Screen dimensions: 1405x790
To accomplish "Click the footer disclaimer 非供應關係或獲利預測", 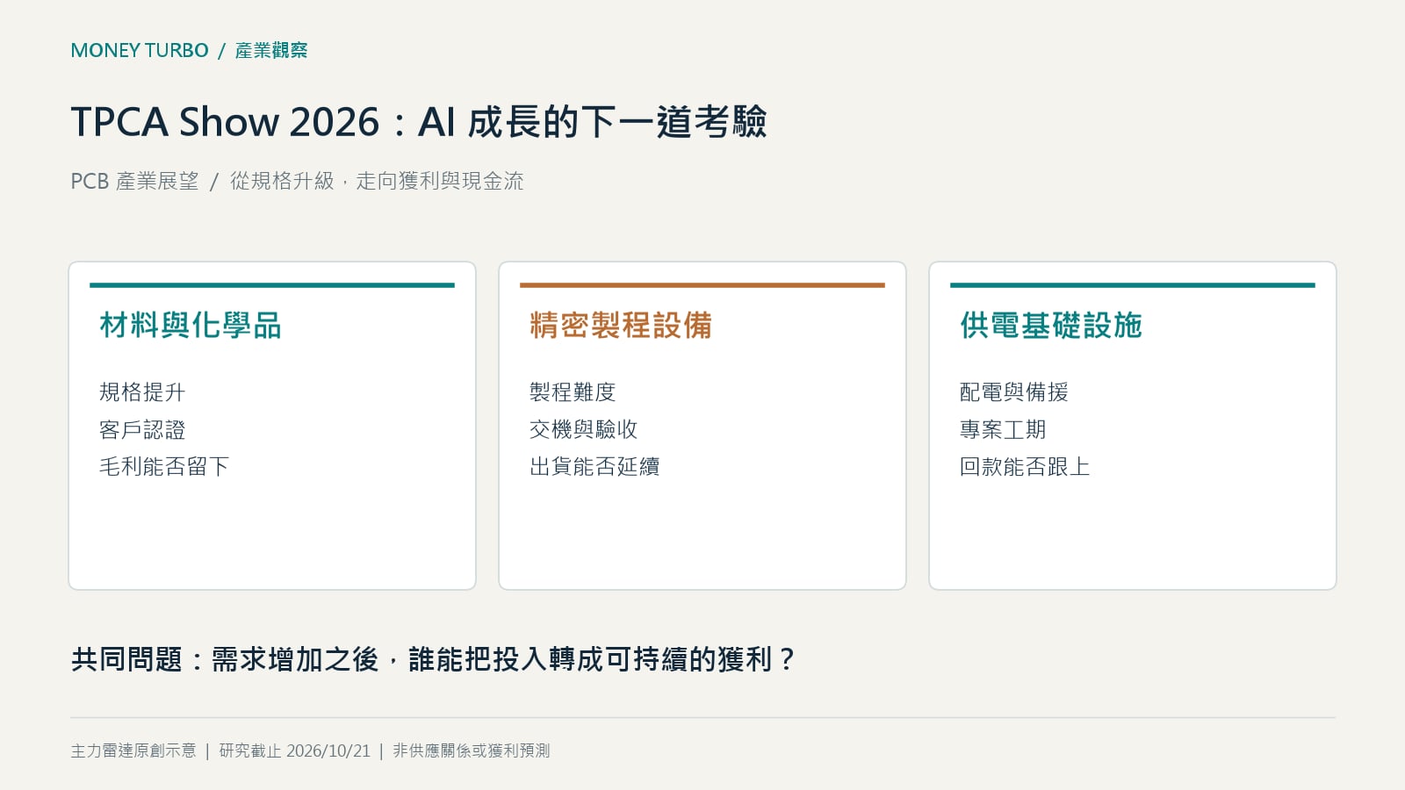I will tap(472, 750).
